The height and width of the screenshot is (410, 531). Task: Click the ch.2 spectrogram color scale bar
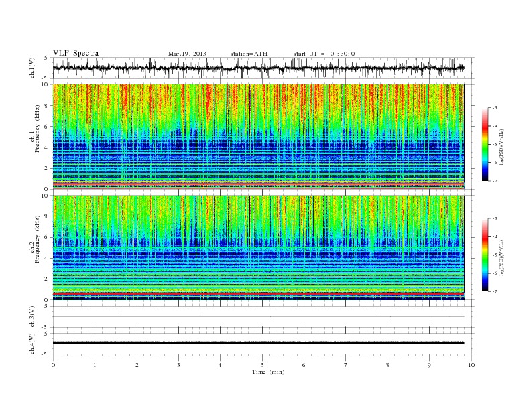pyautogui.click(x=485, y=255)
